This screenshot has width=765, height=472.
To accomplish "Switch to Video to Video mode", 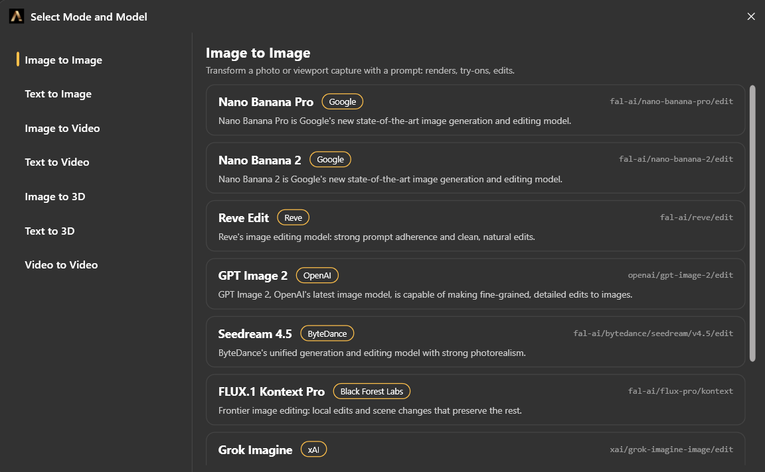I will (x=62, y=265).
